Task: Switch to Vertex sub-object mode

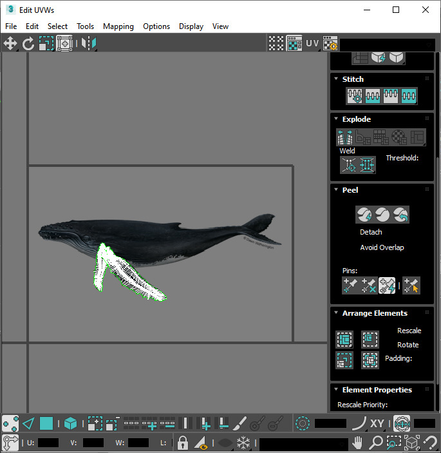Action: click(10, 423)
